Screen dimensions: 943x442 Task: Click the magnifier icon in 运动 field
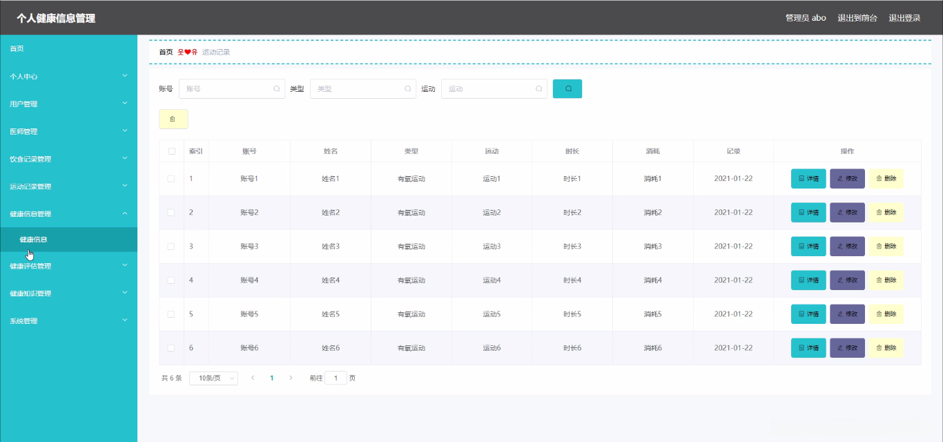538,88
